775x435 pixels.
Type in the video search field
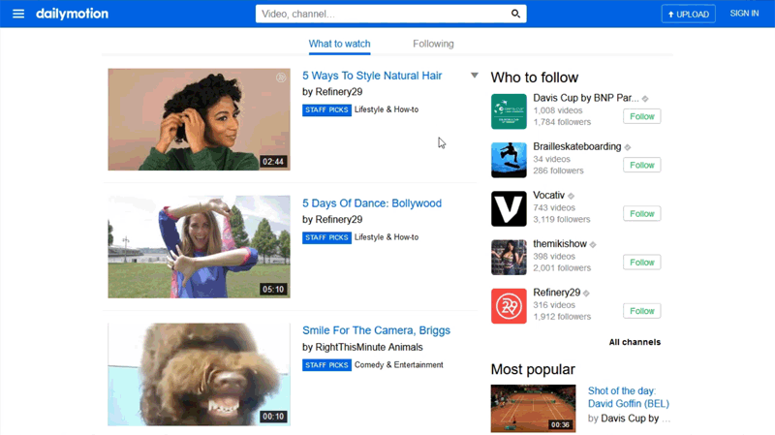coord(383,14)
